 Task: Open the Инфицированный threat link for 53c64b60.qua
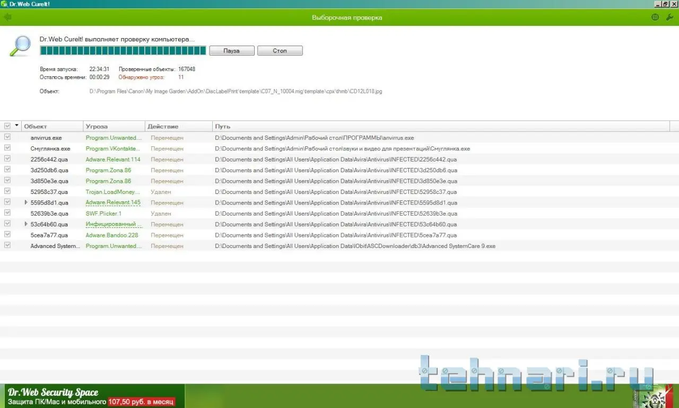pyautogui.click(x=114, y=224)
